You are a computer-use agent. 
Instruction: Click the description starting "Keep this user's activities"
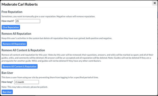coord(57,38)
